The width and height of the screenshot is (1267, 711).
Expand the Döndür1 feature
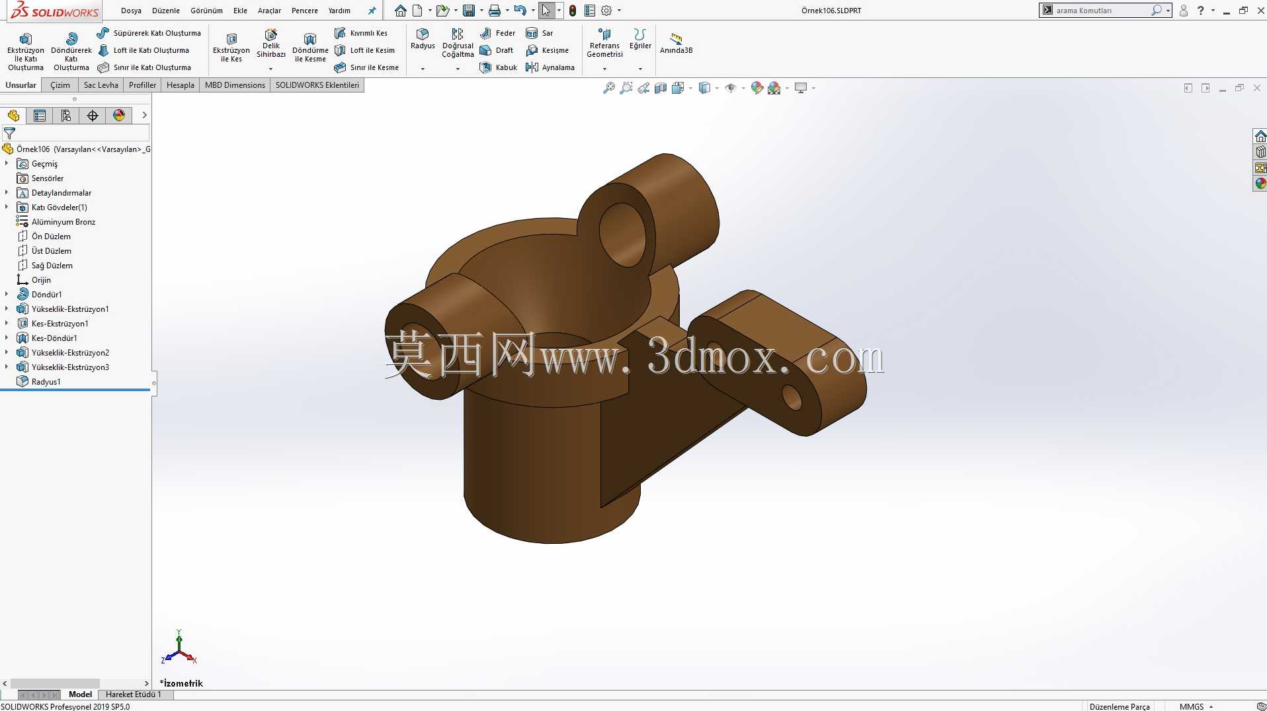click(7, 294)
